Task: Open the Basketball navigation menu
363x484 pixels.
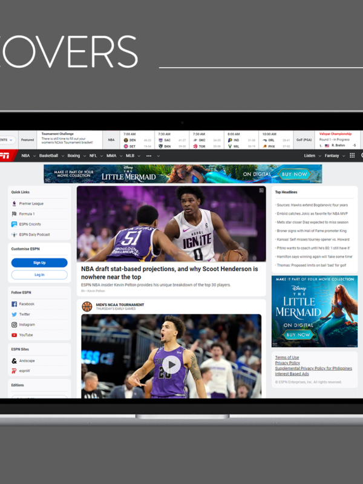Action: pos(49,156)
